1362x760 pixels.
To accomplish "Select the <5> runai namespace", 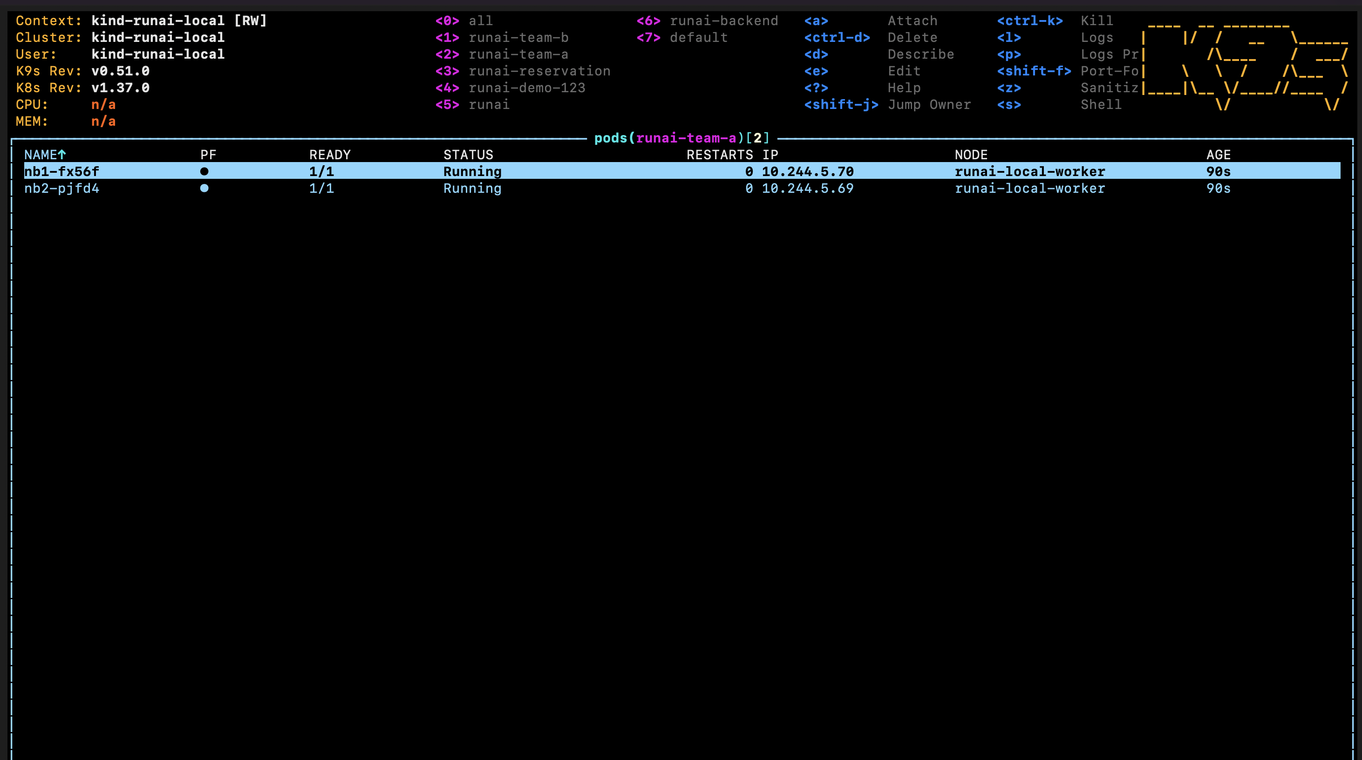I will click(x=473, y=105).
